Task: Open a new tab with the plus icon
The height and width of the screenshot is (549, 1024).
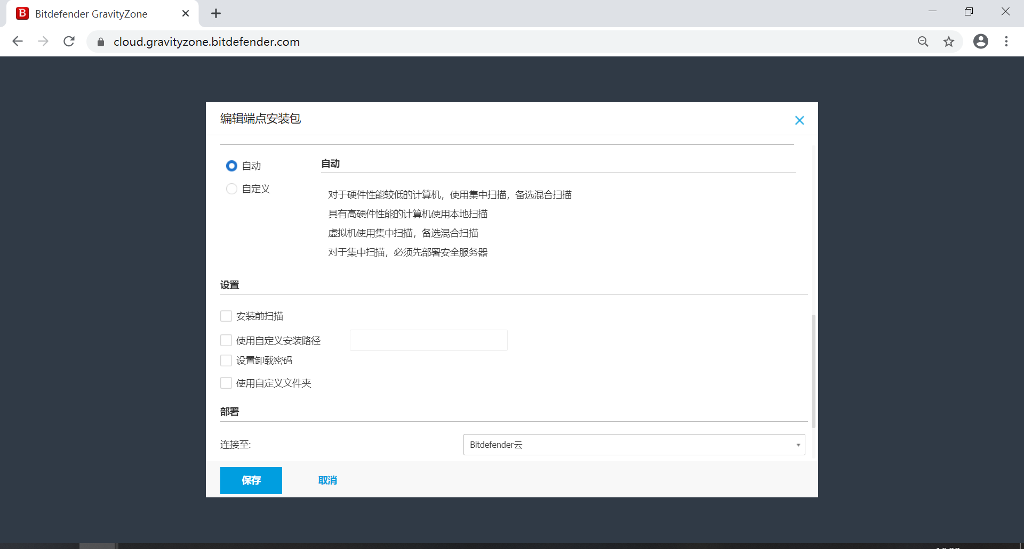Action: pyautogui.click(x=215, y=14)
